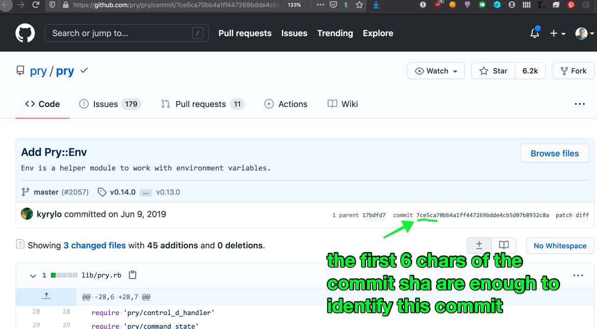
Task: Bookmark this page with the star icon
Action: 359,5
